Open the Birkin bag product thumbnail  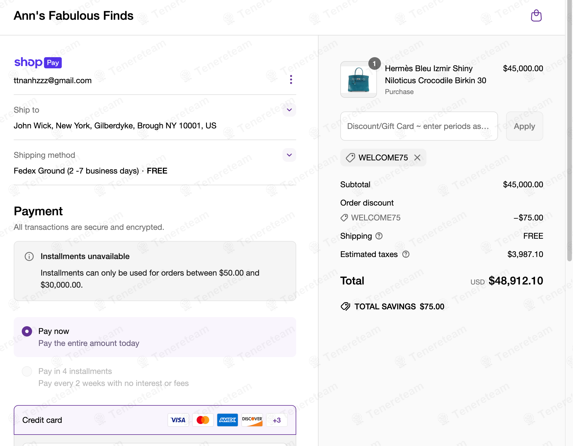pos(358,79)
